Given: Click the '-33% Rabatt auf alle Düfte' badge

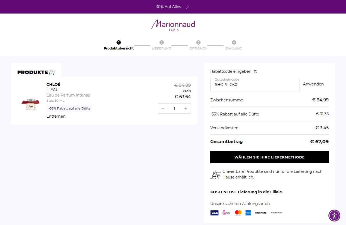Looking at the screenshot, I should click(69, 108).
